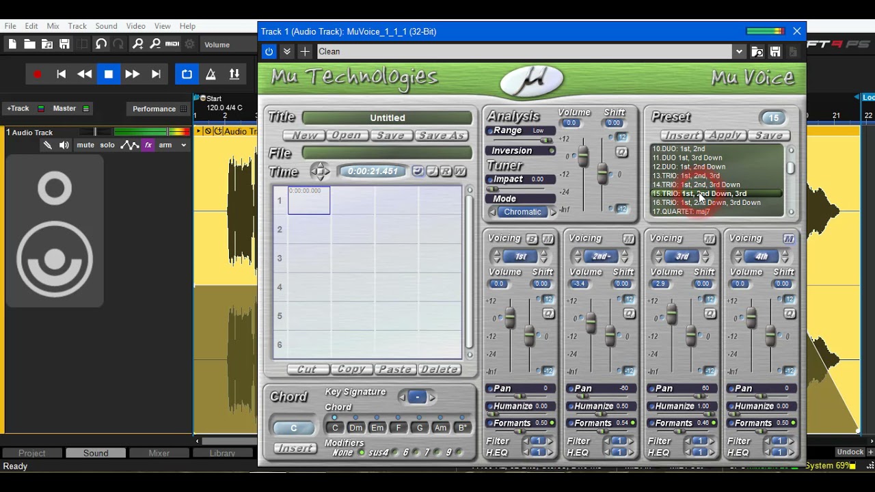Click the Open Project folder icon
The height and width of the screenshot is (492, 875).
coord(29,44)
